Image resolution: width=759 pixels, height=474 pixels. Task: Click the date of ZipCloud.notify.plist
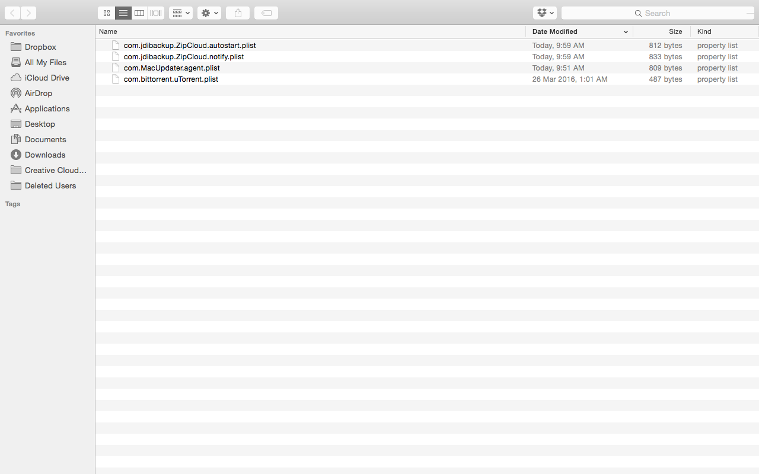coord(558,57)
